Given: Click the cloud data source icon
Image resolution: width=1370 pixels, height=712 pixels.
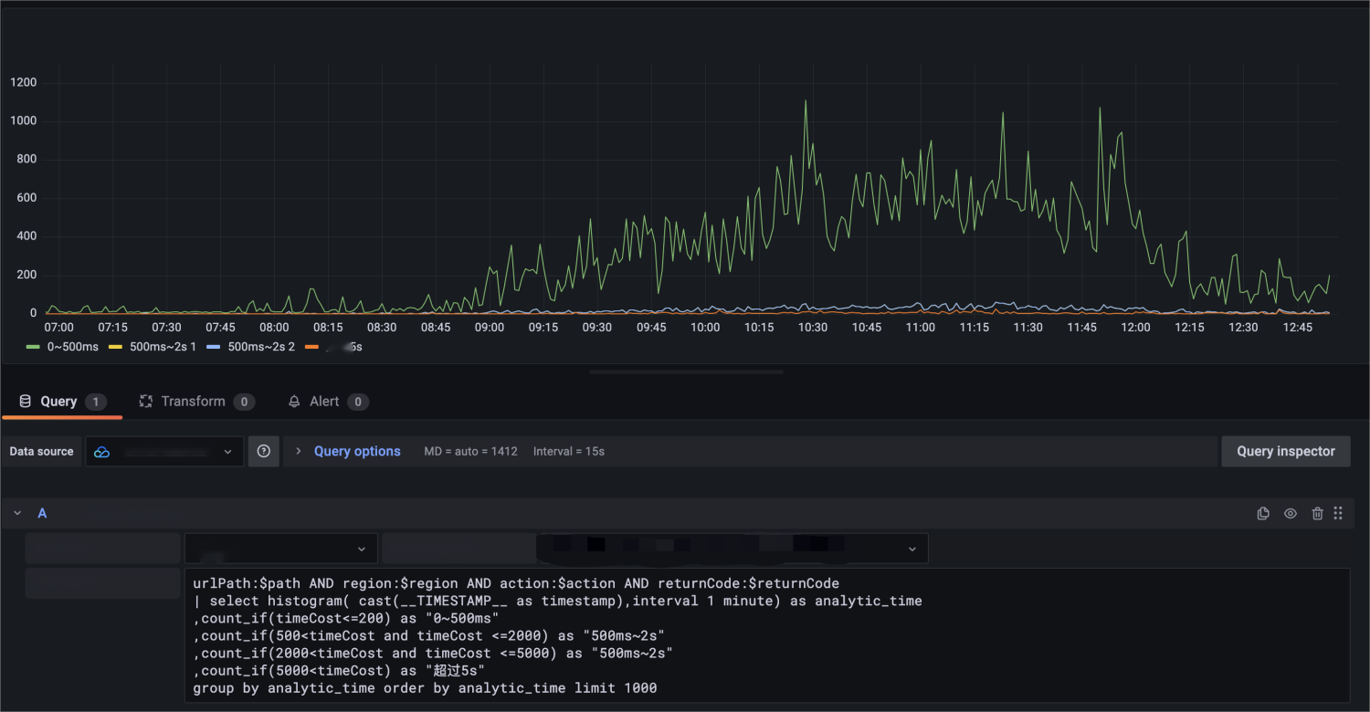Looking at the screenshot, I should (102, 452).
